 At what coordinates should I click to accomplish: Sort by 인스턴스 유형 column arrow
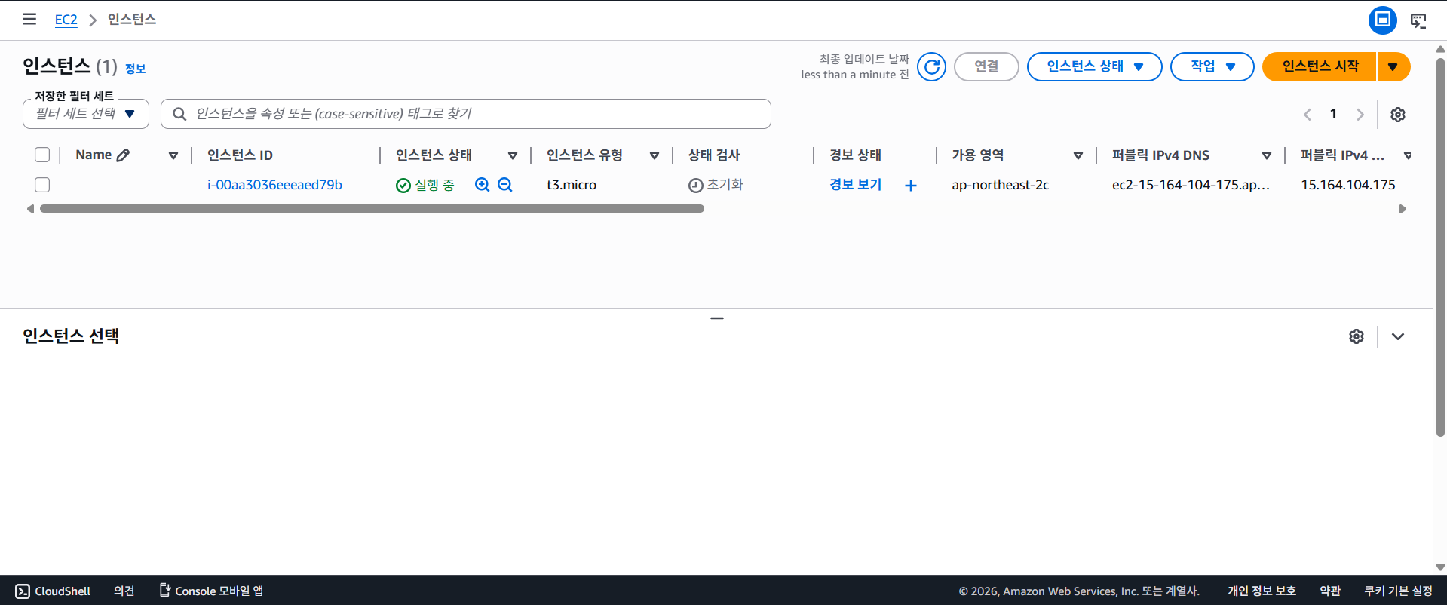point(655,155)
